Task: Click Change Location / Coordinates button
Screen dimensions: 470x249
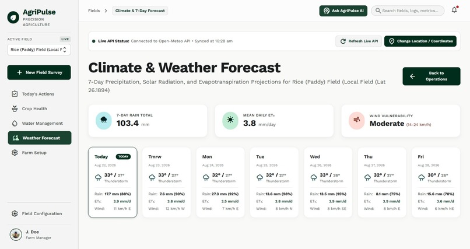Action: click(x=420, y=41)
